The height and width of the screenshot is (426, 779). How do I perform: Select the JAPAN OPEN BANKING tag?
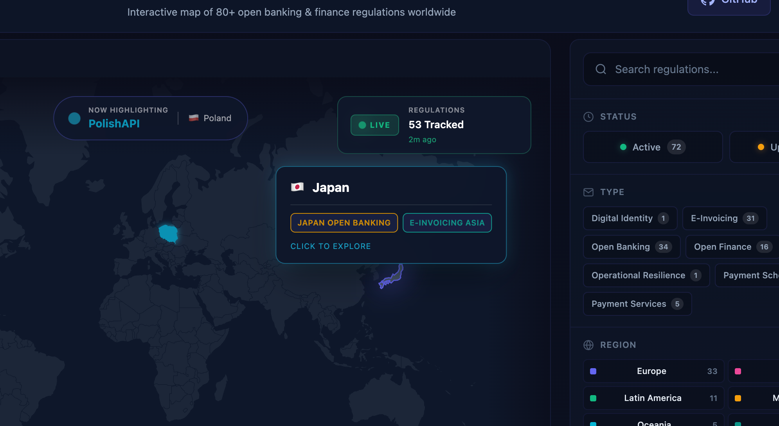[x=344, y=223]
